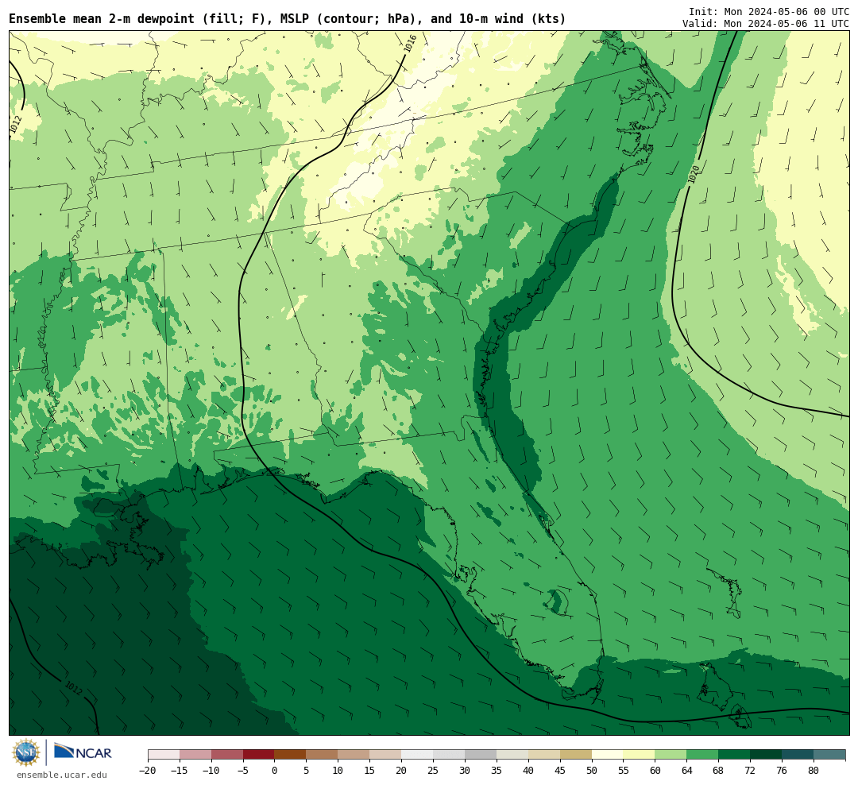
Task: Pick the colorbar swatch between -15 and -10
Action: pyautogui.click(x=195, y=754)
